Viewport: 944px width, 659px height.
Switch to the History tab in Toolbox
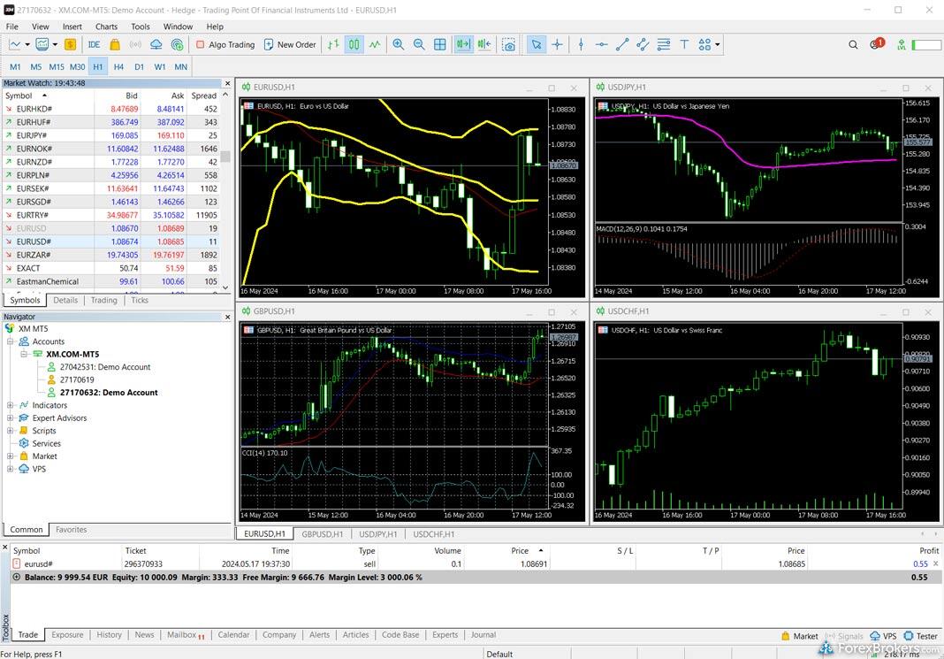pyautogui.click(x=109, y=634)
